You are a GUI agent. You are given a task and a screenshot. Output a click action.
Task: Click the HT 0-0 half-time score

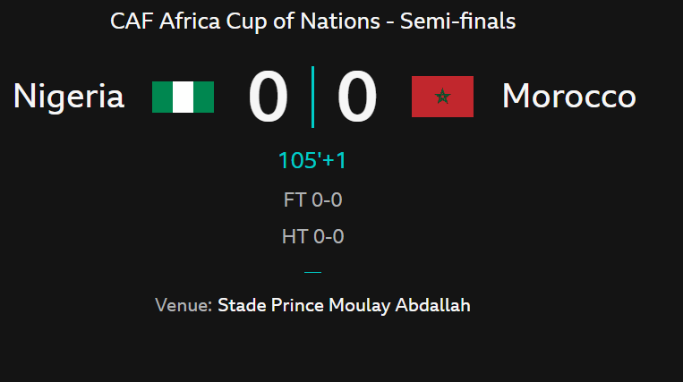[x=312, y=237]
